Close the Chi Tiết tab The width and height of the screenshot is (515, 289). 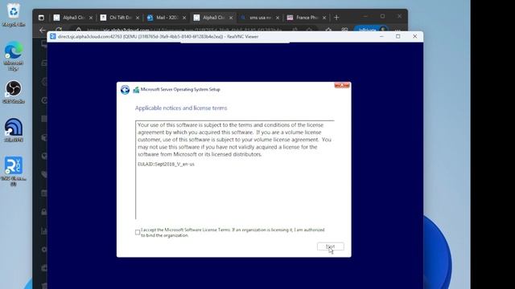pyautogui.click(x=138, y=18)
